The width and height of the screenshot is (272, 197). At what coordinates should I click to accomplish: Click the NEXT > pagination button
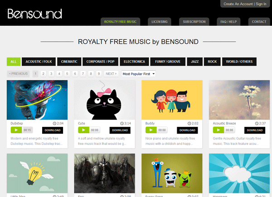[x=111, y=74]
